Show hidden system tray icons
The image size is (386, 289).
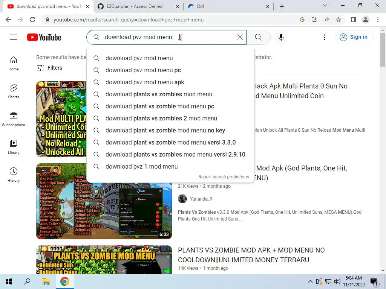coord(310,281)
